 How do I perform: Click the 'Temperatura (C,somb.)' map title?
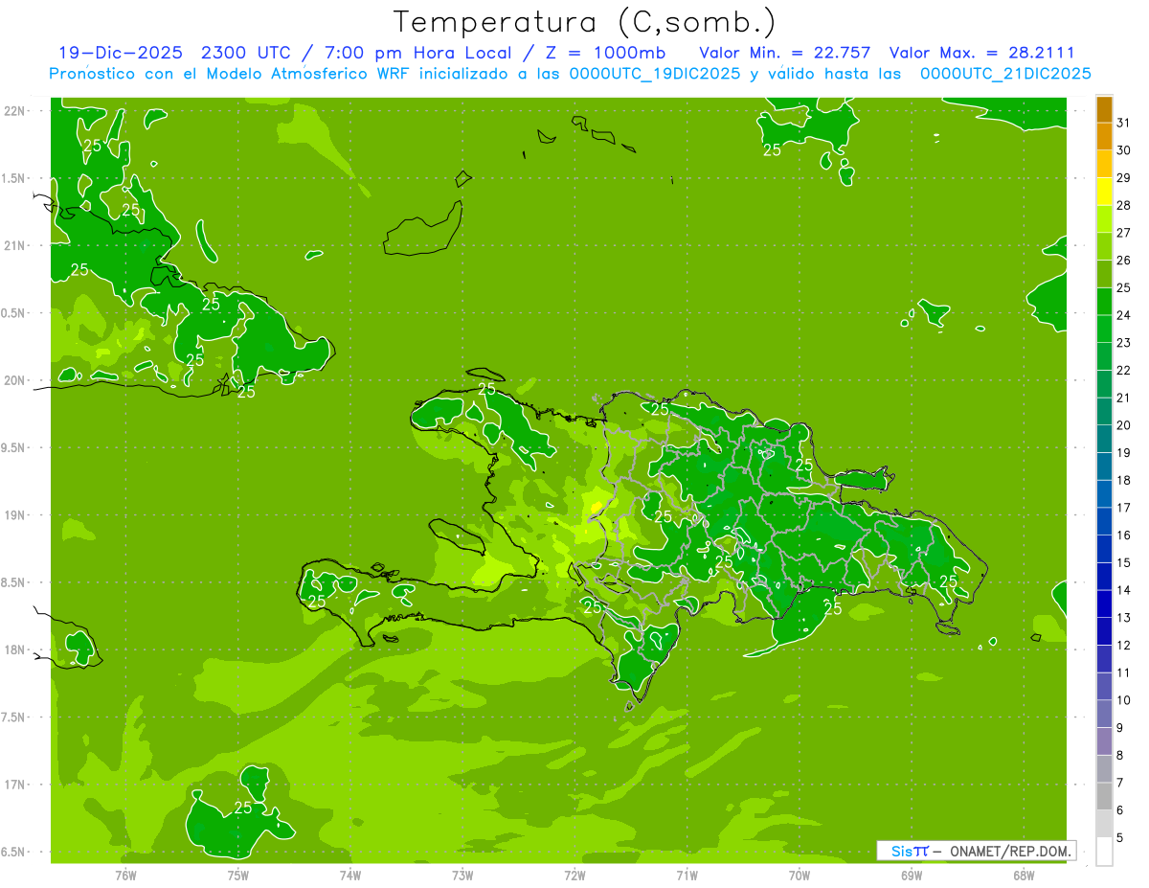tap(585, 22)
